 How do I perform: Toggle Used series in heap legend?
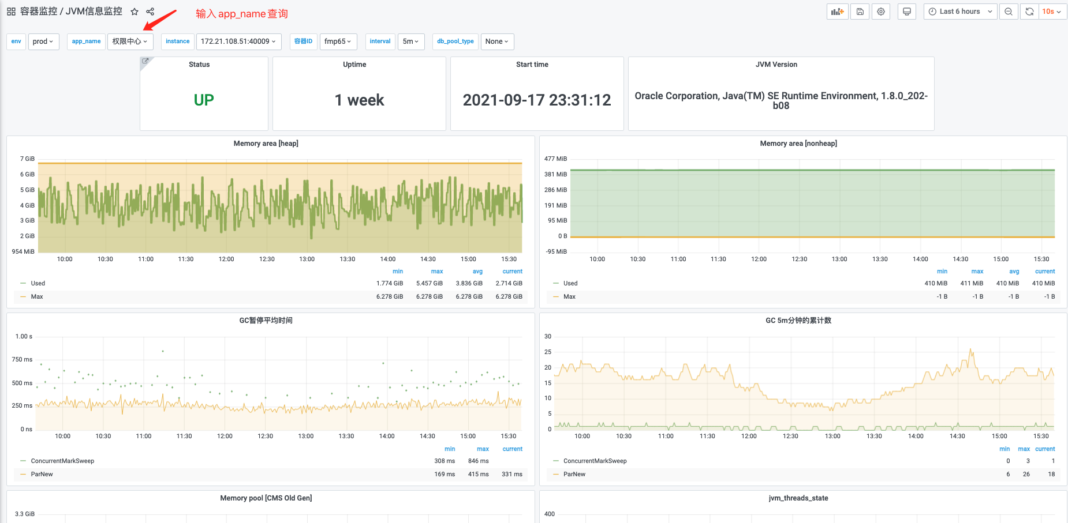[x=38, y=284]
